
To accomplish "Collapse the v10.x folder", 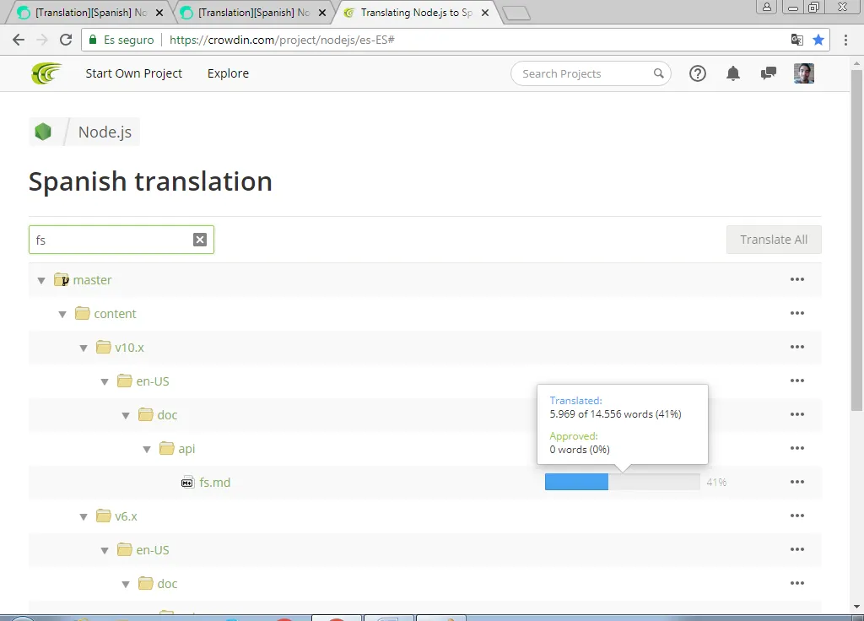I will pos(84,348).
